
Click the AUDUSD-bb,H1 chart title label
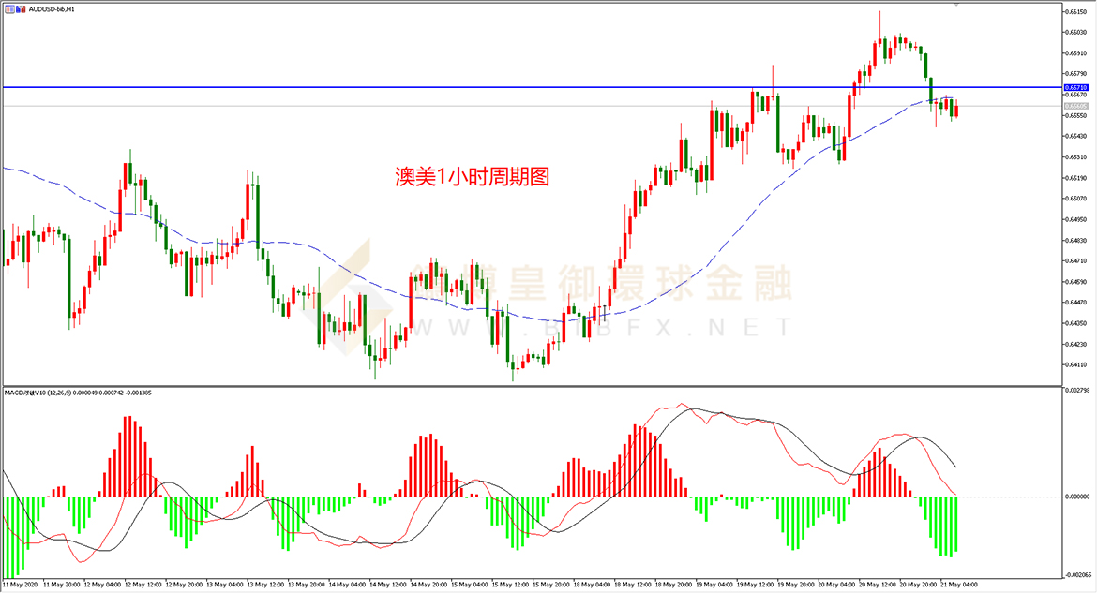click(51, 9)
